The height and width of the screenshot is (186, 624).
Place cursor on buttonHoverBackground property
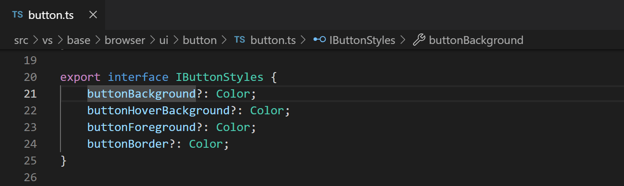click(x=159, y=110)
